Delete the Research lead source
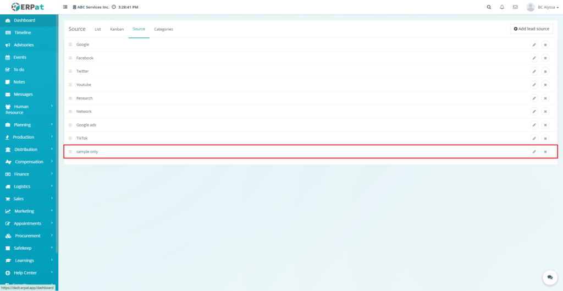Viewport: 563px width, 291px height. pos(545,98)
